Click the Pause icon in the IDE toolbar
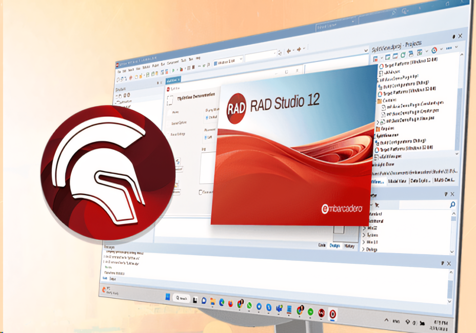The height and width of the screenshot is (333, 476). tap(189, 68)
